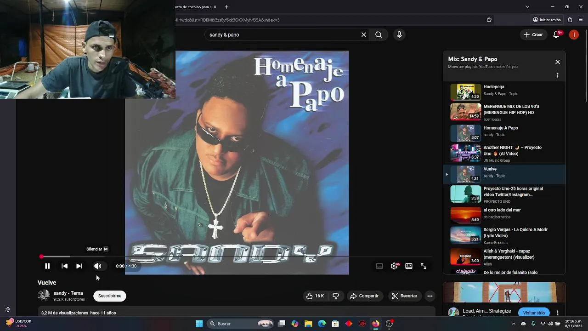Open OBS Studio from taskbar
Screen dimensions: 588x331
click(389, 324)
